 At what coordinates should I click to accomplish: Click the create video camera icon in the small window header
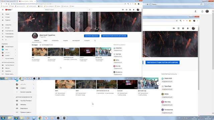123,10
